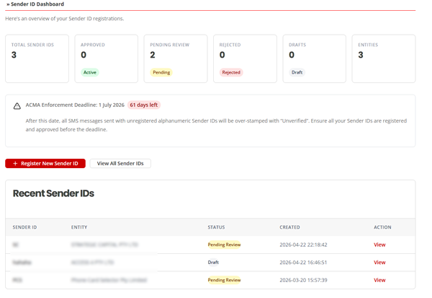The image size is (432, 298).
Task: Open View All Sender IDs
Action: coord(120,164)
